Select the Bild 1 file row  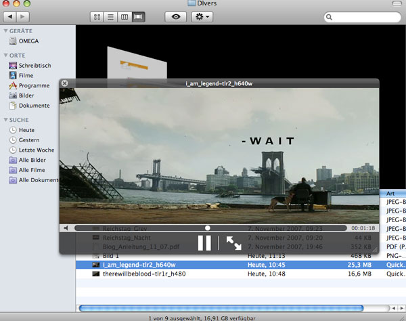[241, 256]
